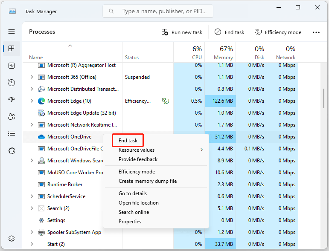The image size is (329, 251).
Task: Click the Microsoft Edge process icon
Action: coord(41,101)
